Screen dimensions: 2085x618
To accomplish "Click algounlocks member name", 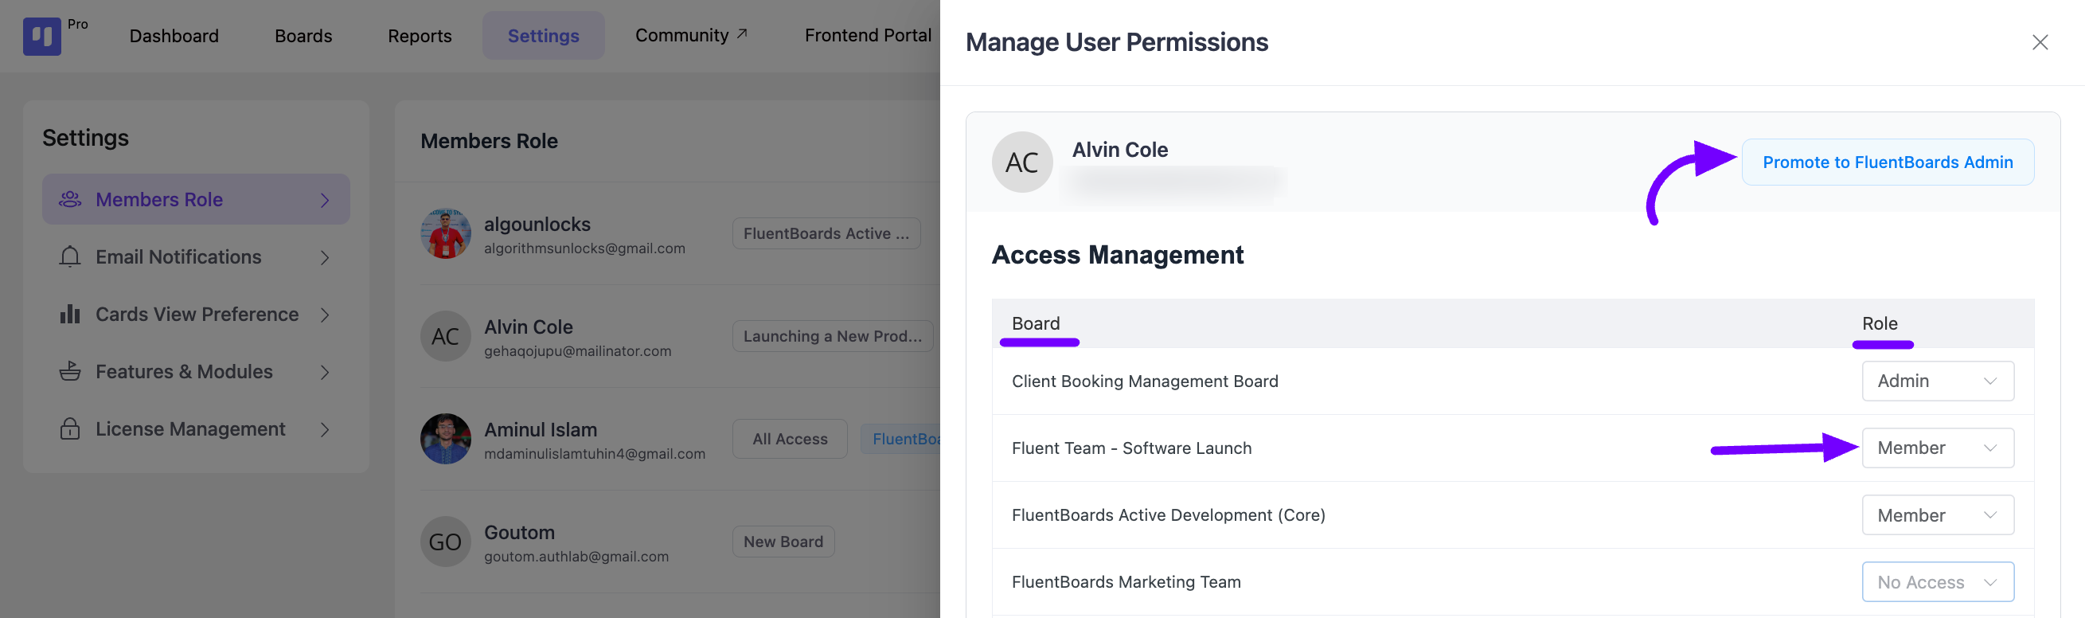I will 537,224.
